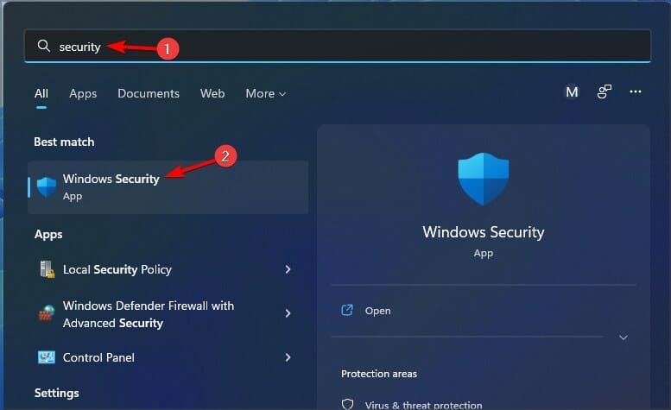Switch to the Web tab
Image resolution: width=671 pixels, height=410 pixels.
pyautogui.click(x=212, y=93)
